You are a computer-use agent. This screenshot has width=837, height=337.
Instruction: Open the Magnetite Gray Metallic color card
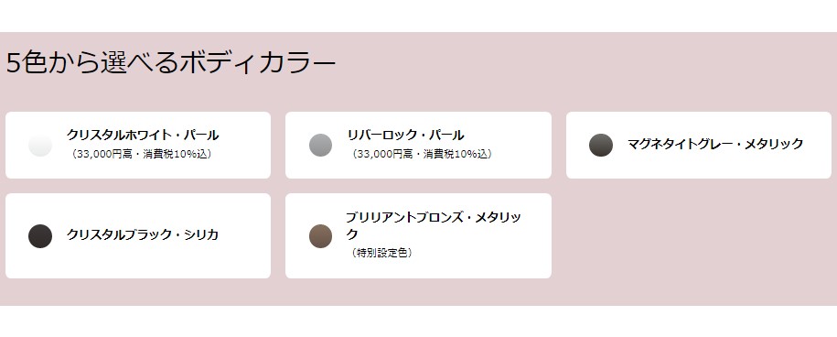click(699, 146)
